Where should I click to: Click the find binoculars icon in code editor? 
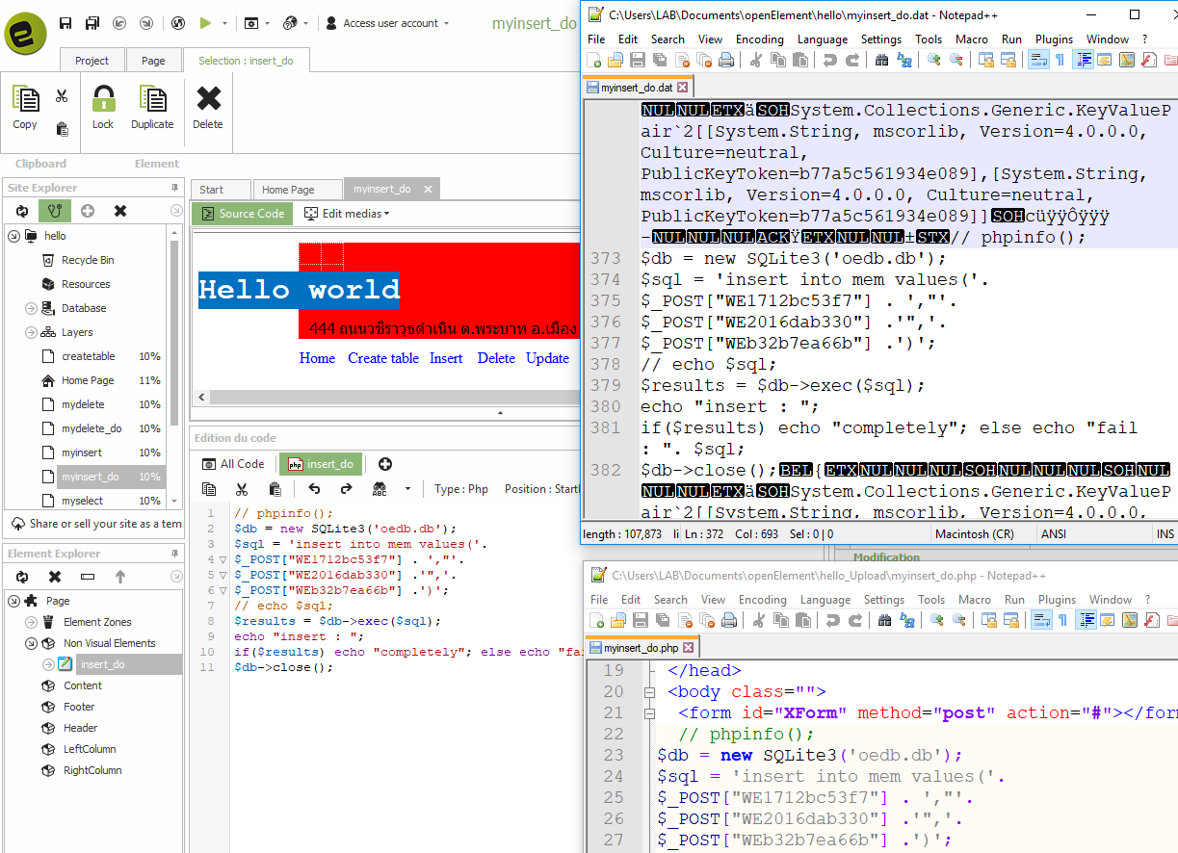pyautogui.click(x=380, y=489)
